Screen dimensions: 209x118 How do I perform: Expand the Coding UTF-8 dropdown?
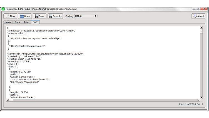click(86, 16)
